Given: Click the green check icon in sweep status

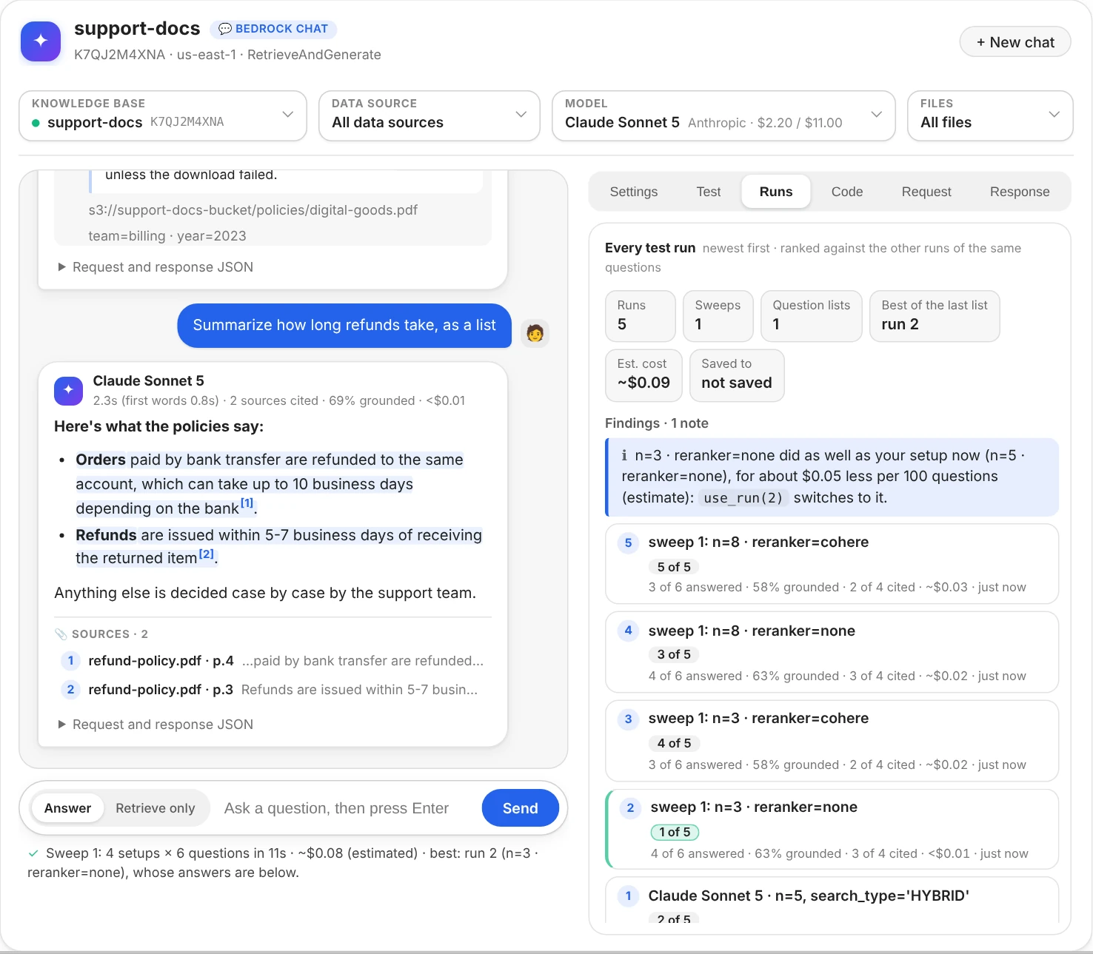Looking at the screenshot, I should click(33, 853).
